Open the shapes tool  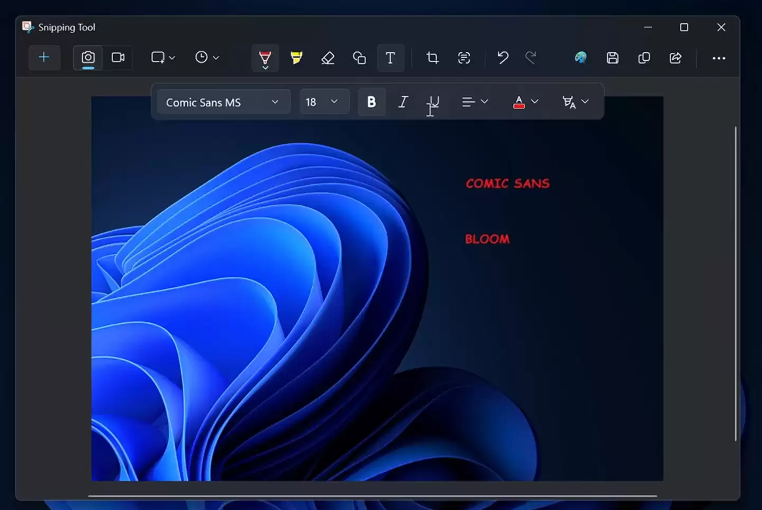click(359, 58)
